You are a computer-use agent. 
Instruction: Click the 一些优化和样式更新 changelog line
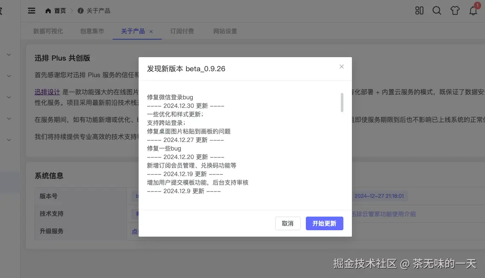coord(175,114)
